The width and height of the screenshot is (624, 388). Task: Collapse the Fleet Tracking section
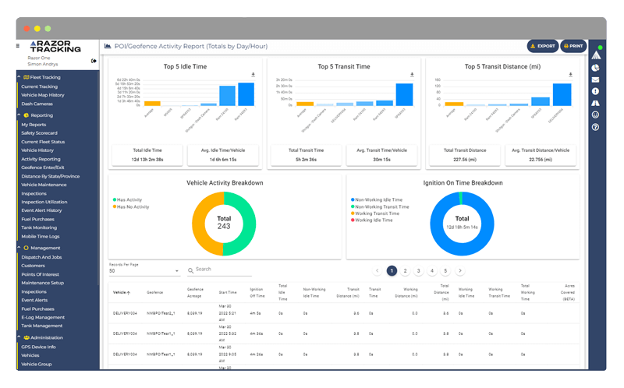[19, 76]
